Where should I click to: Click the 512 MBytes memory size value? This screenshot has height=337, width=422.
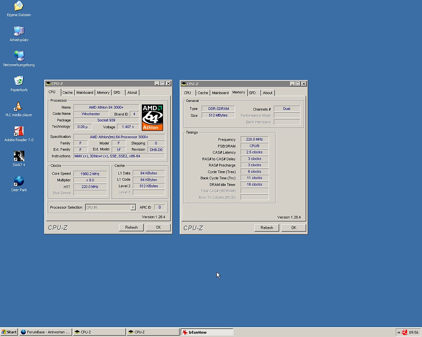point(218,115)
